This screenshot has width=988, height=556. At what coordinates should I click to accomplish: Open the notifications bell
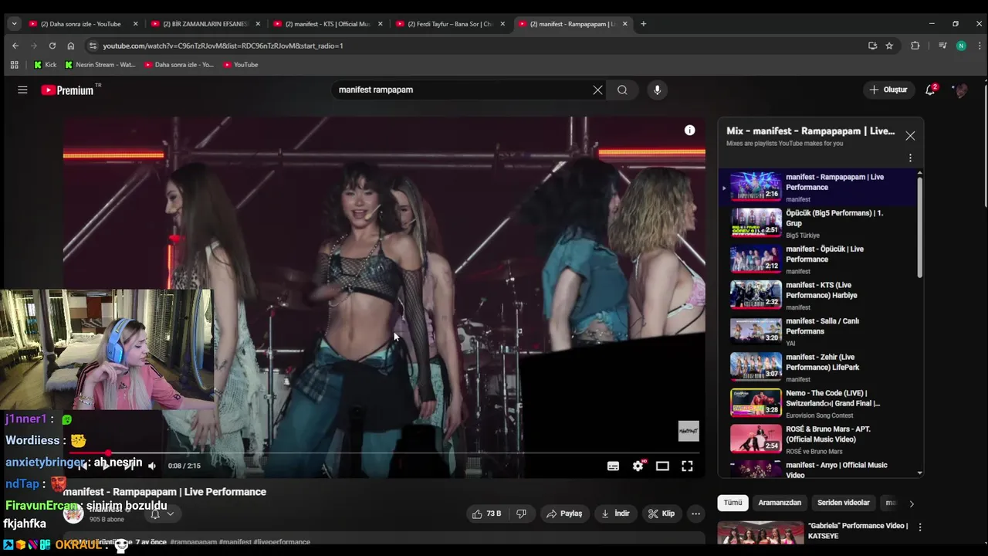pyautogui.click(x=930, y=90)
